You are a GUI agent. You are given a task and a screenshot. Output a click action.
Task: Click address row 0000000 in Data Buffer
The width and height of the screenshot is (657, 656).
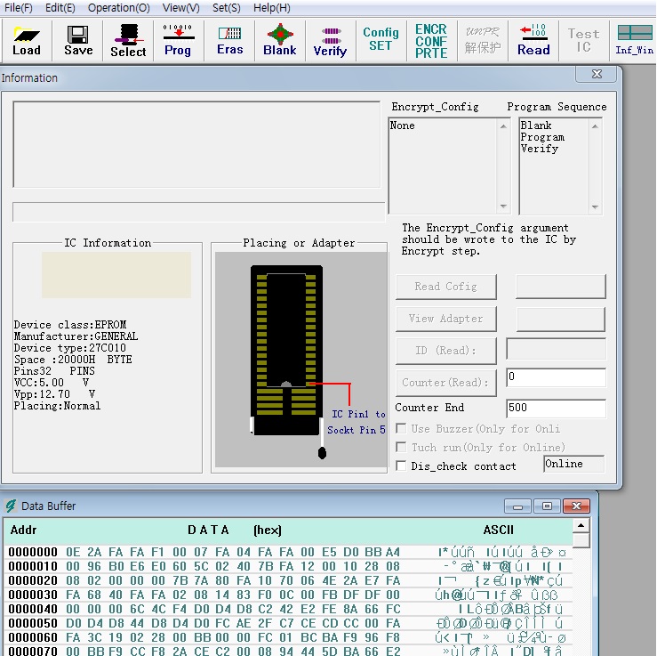click(x=288, y=552)
